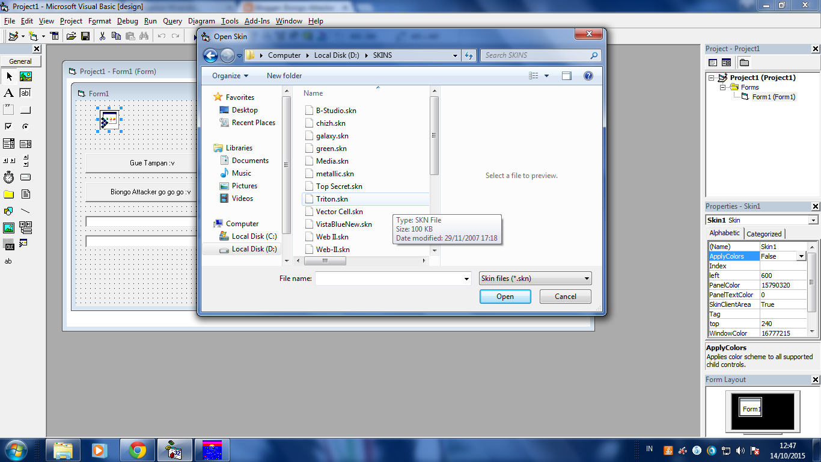821x462 pixels.
Task: Select the CheckBox control tool
Action: coord(8,126)
